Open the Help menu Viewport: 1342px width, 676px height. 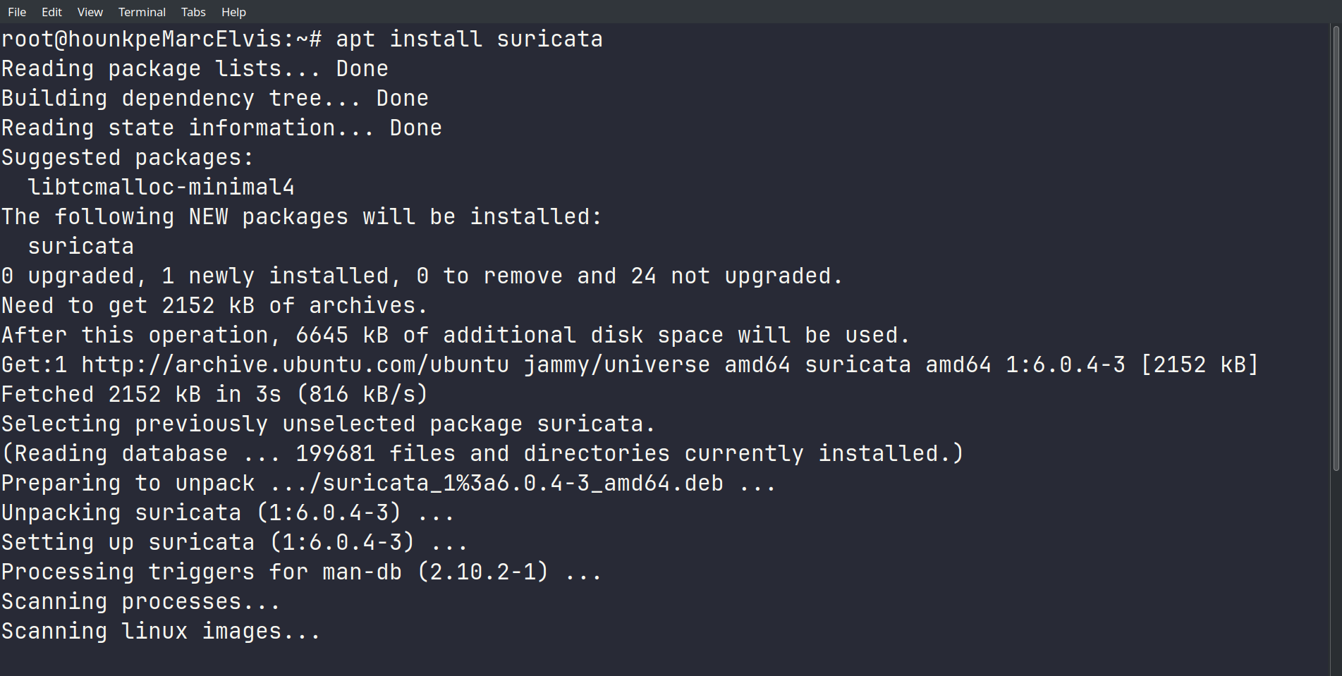tap(233, 12)
